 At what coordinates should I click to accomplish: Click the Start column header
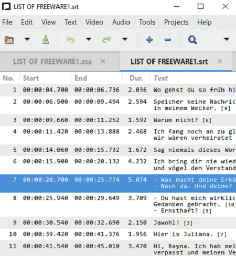(x=45, y=78)
